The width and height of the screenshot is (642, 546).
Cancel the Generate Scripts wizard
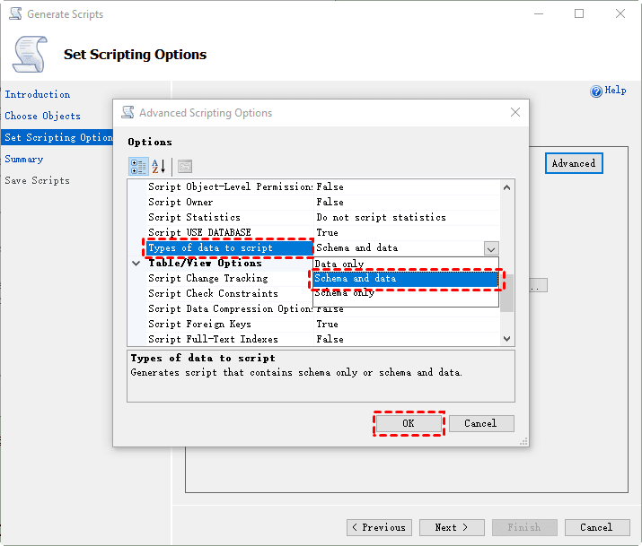point(597,527)
